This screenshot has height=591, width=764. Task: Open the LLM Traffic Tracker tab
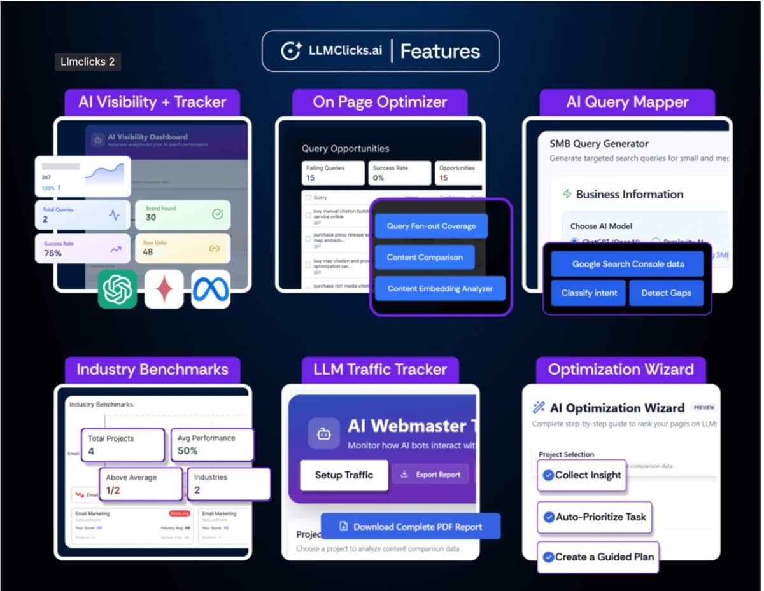[x=379, y=370]
